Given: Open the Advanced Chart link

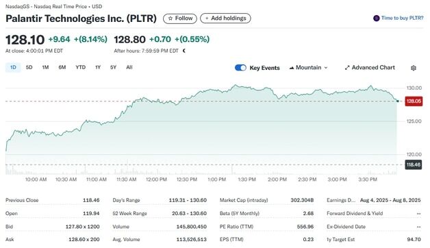Looking at the screenshot, I should pyautogui.click(x=370, y=68).
